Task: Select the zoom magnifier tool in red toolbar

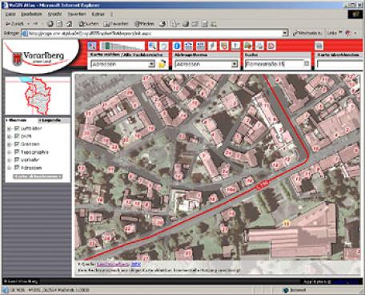Action: [x=152, y=46]
